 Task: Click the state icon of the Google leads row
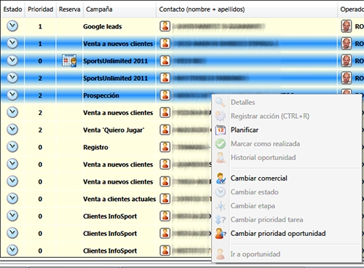click(x=12, y=26)
